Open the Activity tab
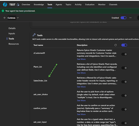The image size is (139, 126). (78, 5)
